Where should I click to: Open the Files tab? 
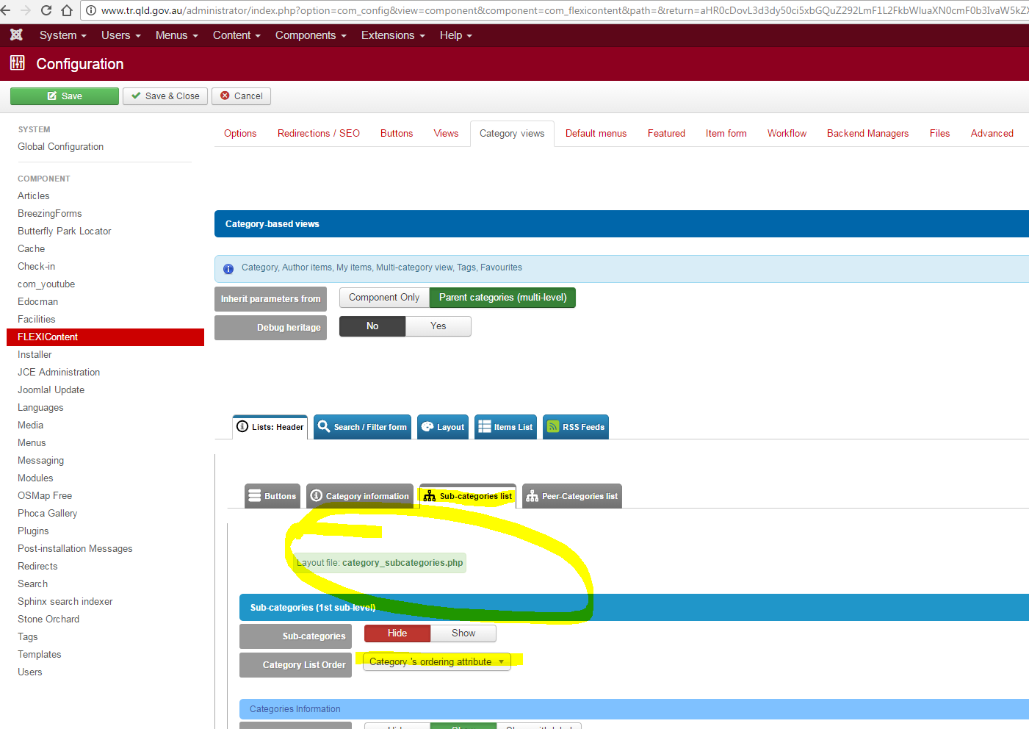click(x=939, y=133)
